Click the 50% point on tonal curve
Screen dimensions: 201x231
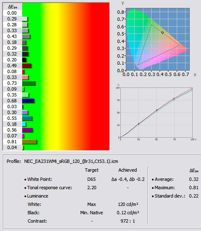point(157,110)
